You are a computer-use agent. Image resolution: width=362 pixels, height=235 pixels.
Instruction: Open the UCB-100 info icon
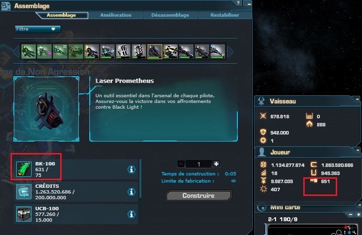pyautogui.click(x=131, y=214)
